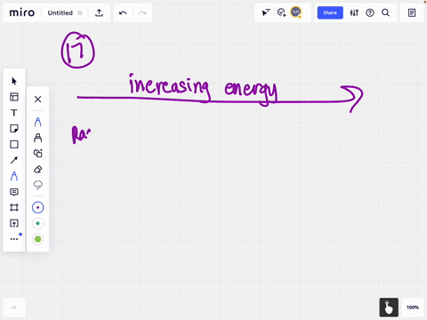This screenshot has height=320, width=427.
Task: Open the export board icon
Action: [x=99, y=12]
